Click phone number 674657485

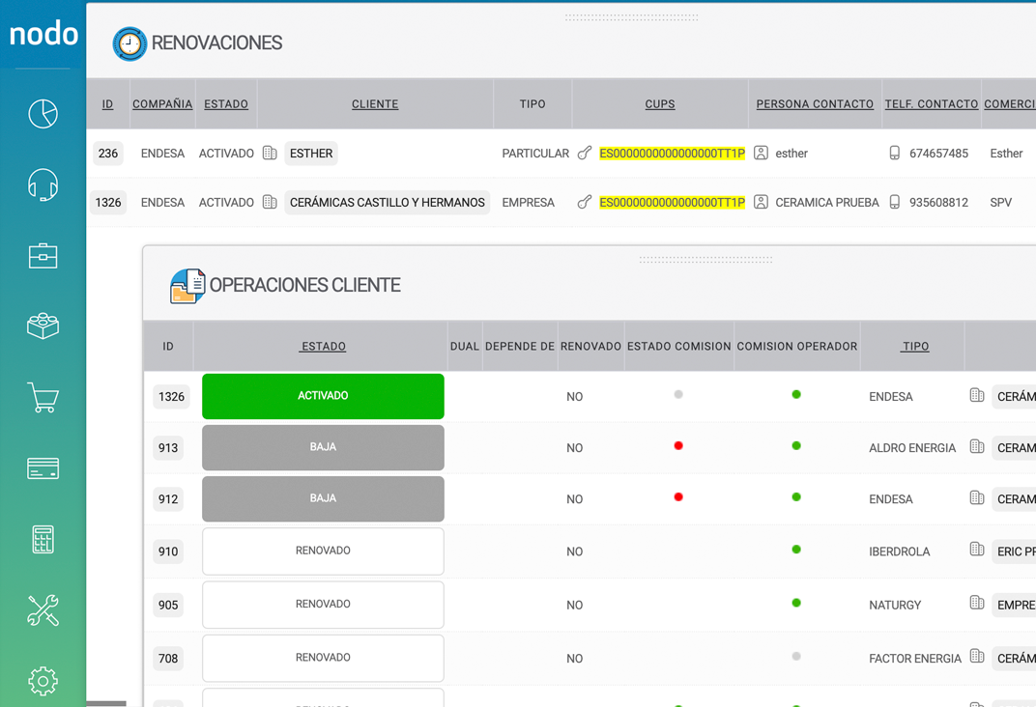pos(938,154)
